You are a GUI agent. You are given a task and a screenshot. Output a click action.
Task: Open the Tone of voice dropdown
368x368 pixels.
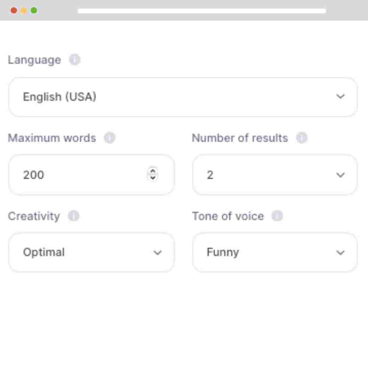click(x=275, y=252)
